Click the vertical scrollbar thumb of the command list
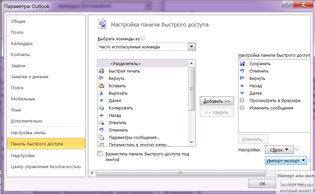315x194 pixels. [191, 89]
